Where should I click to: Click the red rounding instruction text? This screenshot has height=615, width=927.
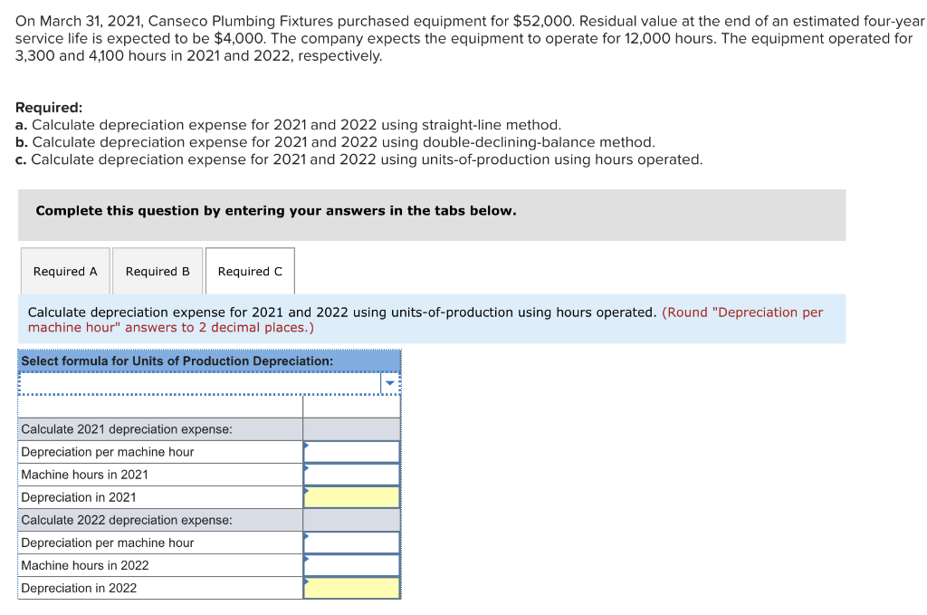pos(425,320)
